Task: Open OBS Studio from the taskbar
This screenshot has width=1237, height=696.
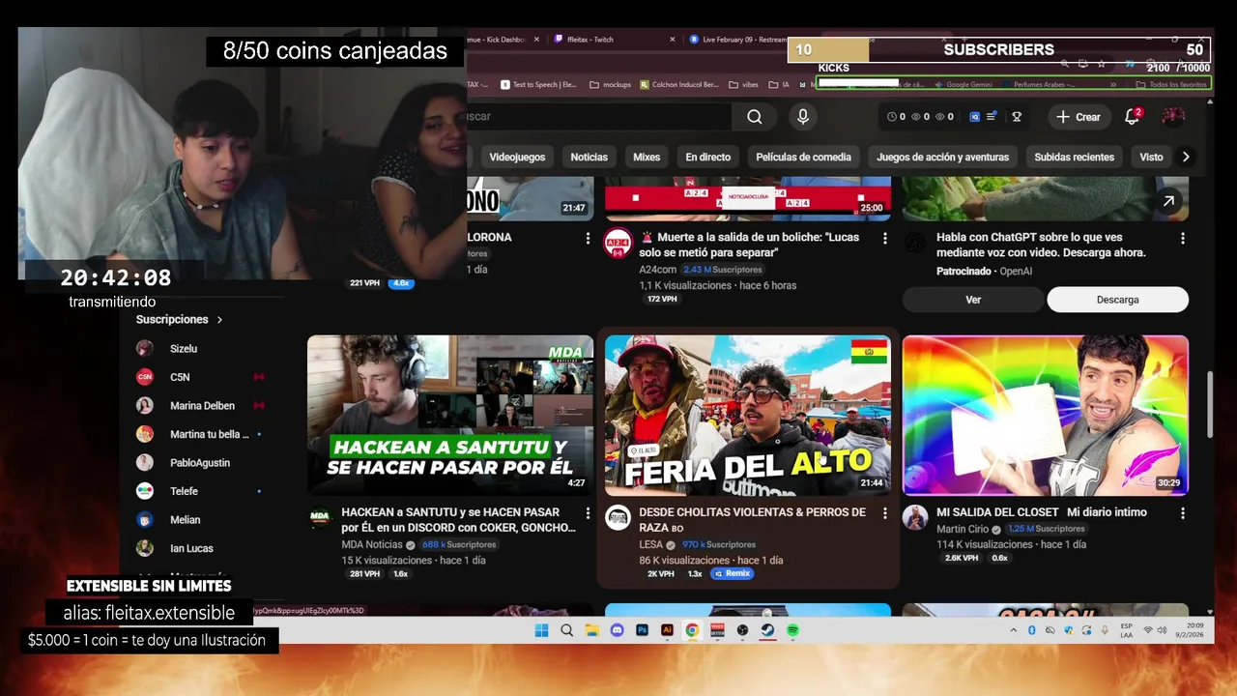Action: [x=742, y=630]
